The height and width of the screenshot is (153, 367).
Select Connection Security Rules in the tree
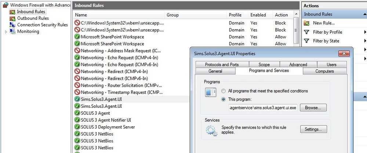point(42,25)
